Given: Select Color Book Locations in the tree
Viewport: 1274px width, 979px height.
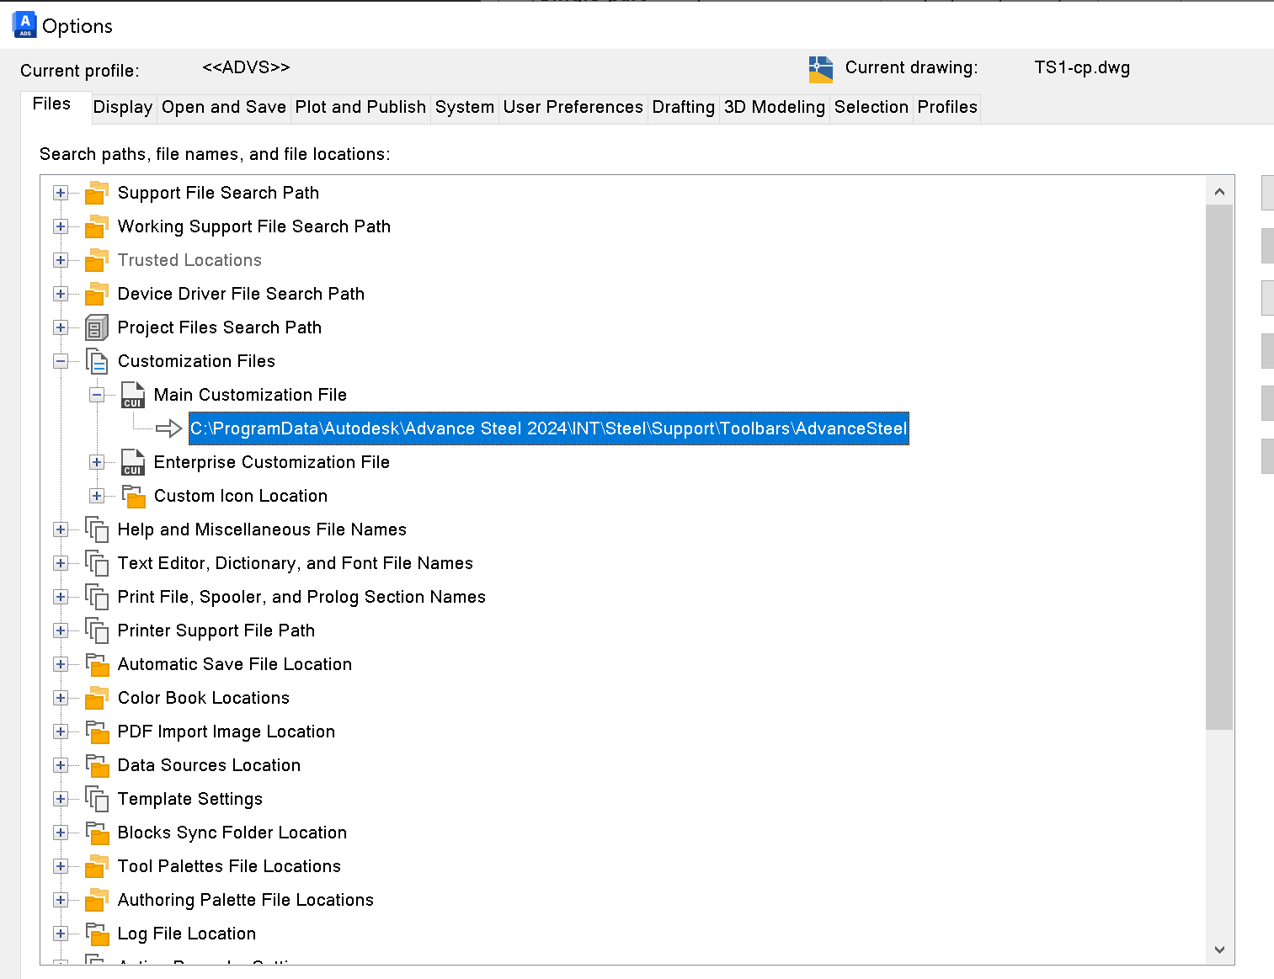Looking at the screenshot, I should [x=203, y=698].
